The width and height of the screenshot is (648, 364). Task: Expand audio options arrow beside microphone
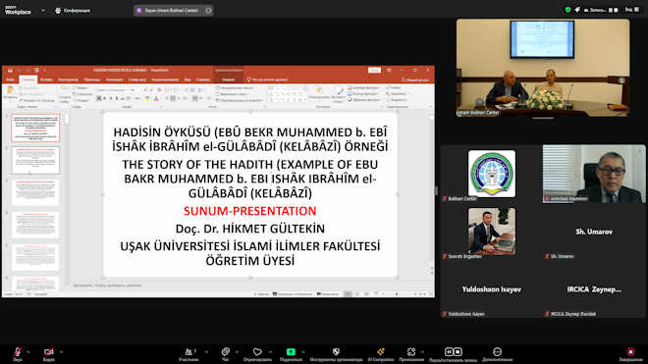click(x=28, y=352)
